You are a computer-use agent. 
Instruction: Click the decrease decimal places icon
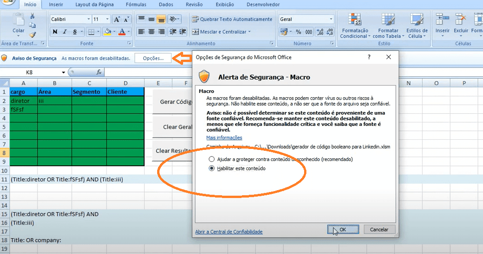(330, 31)
